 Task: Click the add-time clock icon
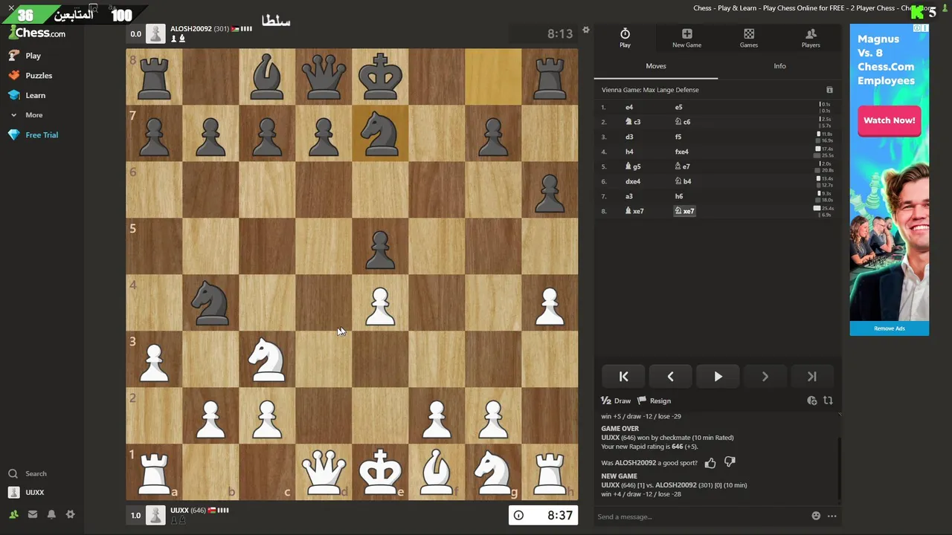(x=812, y=401)
